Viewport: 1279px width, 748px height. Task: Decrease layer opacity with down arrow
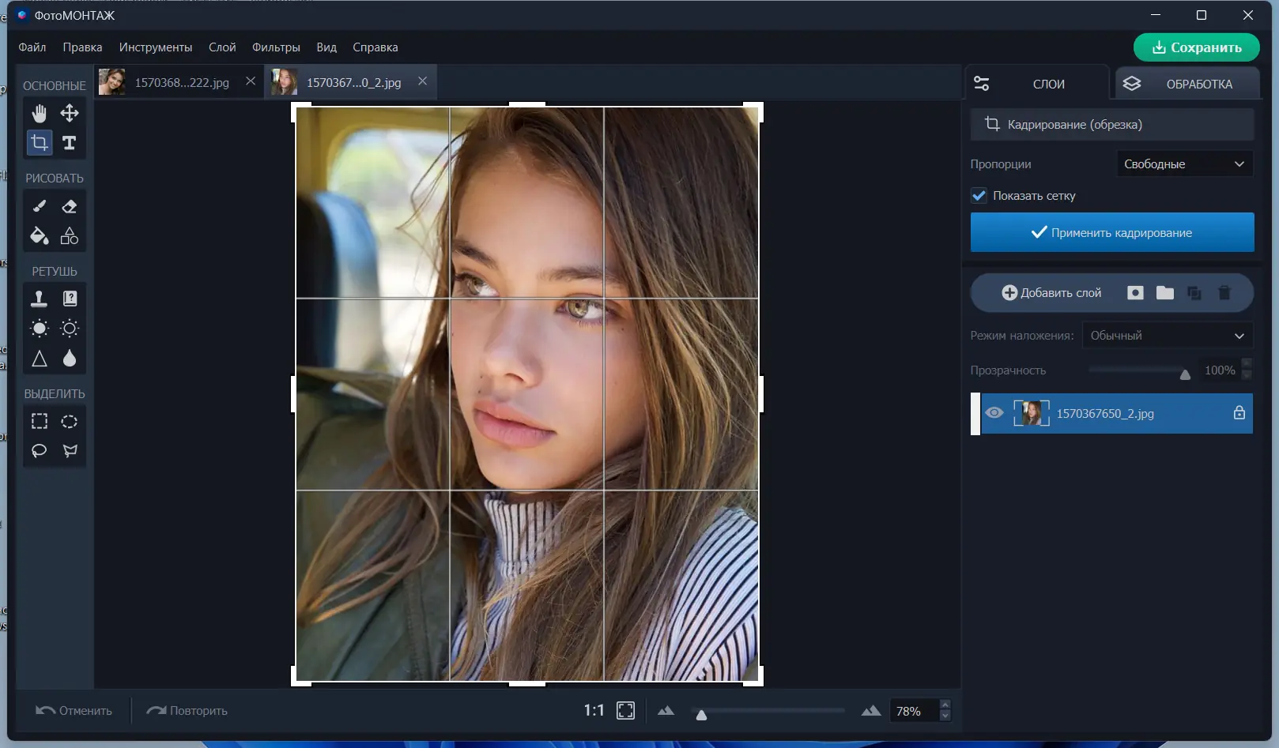pyautogui.click(x=1247, y=376)
